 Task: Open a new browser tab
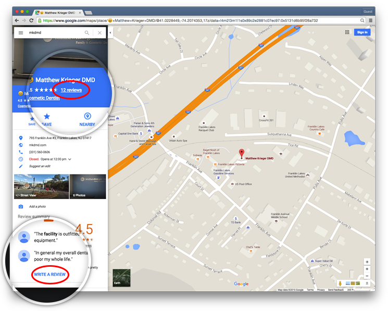coord(89,13)
